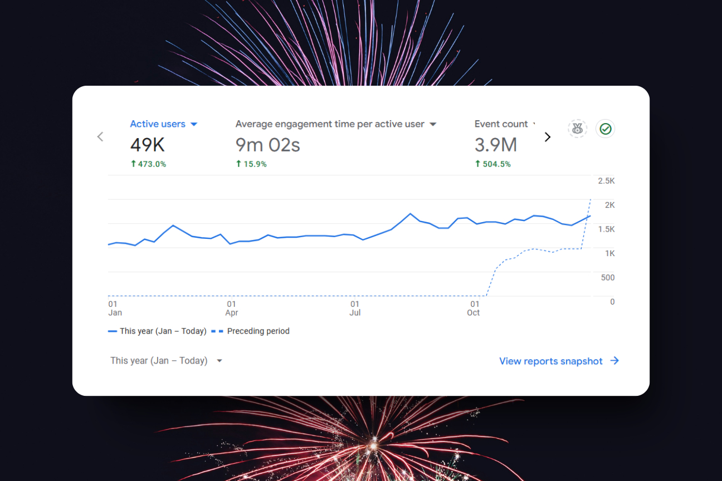Viewport: 722px width, 481px height.
Task: Click the left chevron to scroll metrics back
Action: [100, 137]
